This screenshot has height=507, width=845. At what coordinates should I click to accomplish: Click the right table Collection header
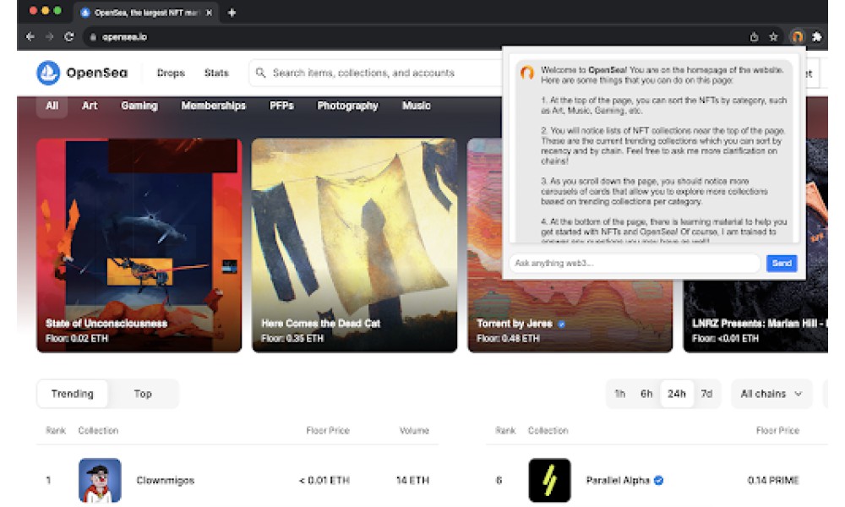[548, 430]
